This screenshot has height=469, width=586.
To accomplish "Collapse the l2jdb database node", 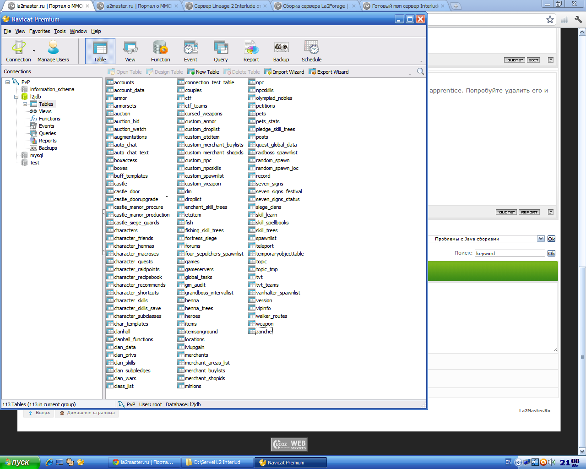I will [x=16, y=97].
